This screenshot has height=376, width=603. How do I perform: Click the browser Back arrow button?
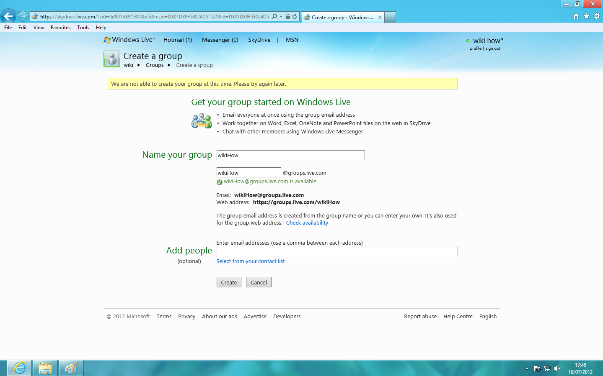click(8, 16)
